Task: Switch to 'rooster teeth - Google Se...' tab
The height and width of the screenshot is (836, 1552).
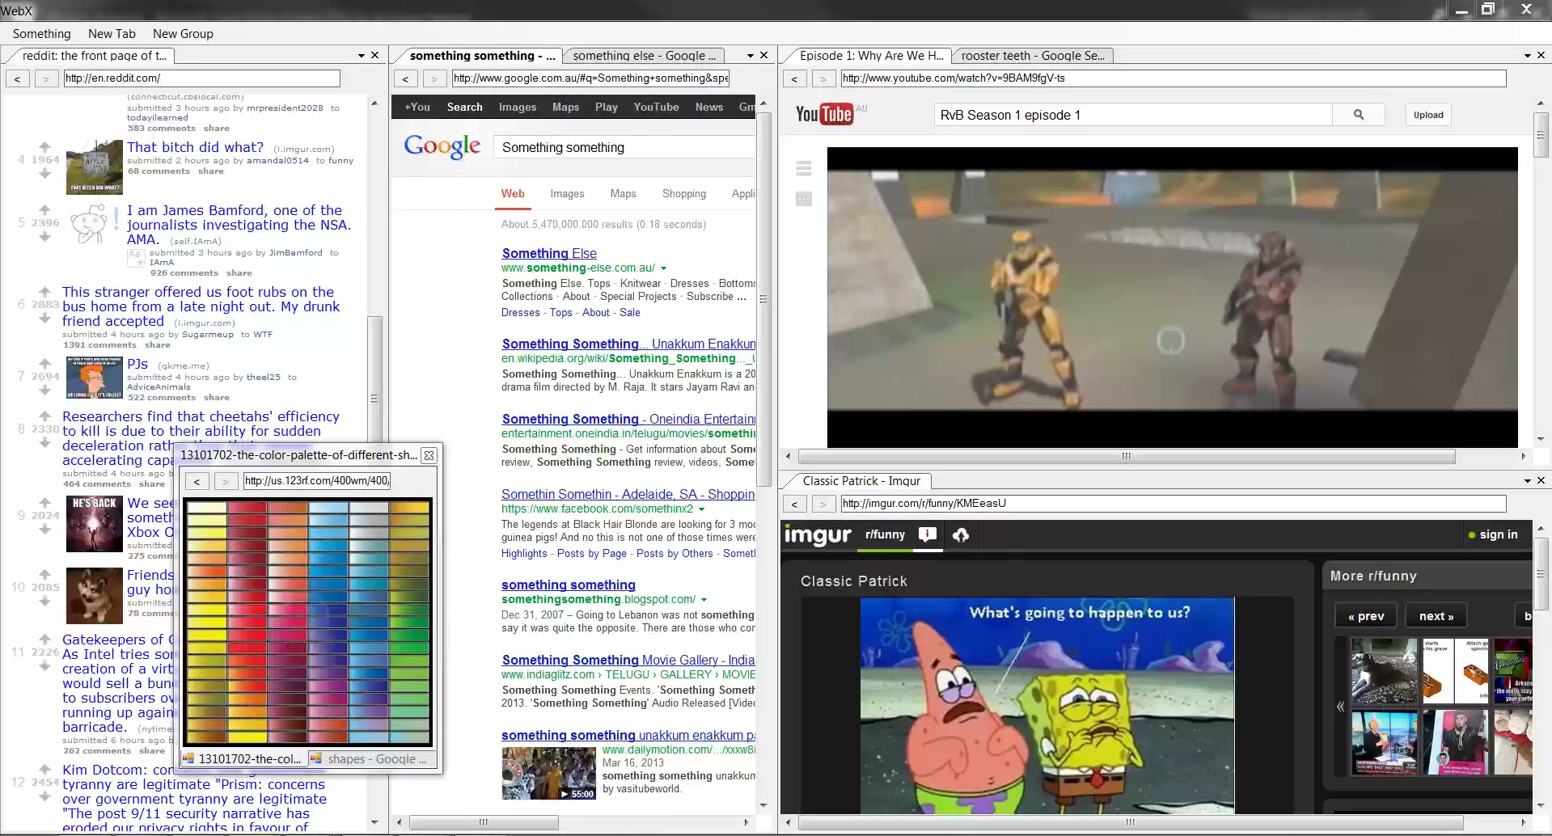Action: [x=1032, y=56]
